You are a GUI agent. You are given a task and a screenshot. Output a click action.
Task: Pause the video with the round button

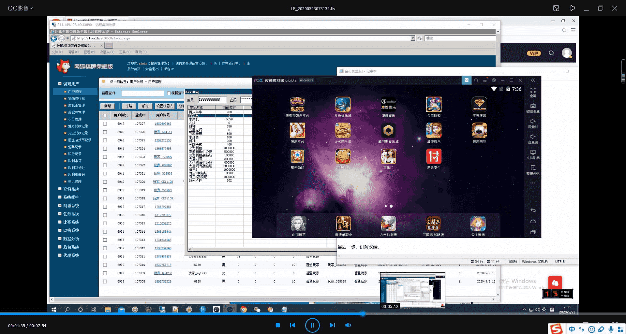312,325
